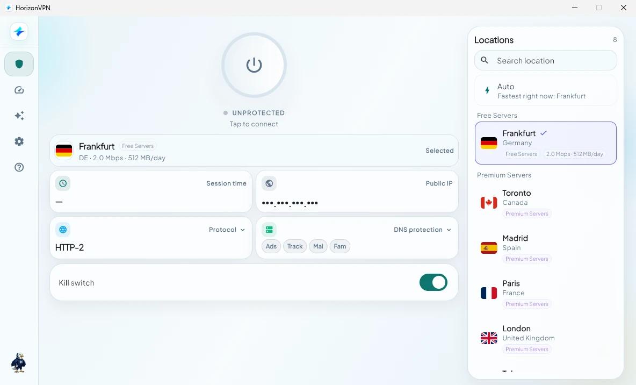Expand the DNS protection dropdown
636x385 pixels.
(422, 230)
